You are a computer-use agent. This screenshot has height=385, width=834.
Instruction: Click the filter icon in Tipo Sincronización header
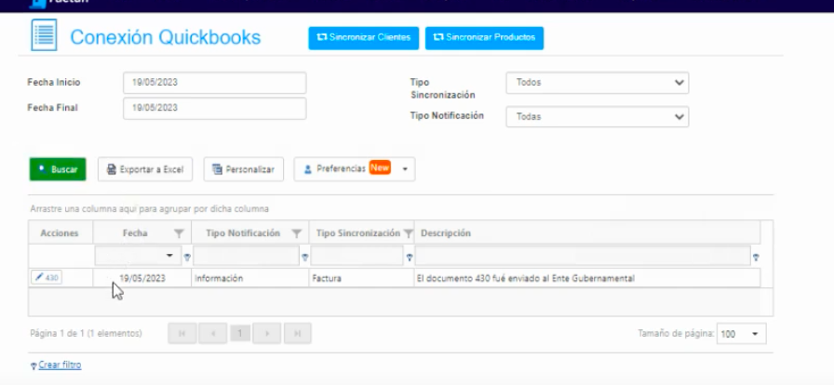[408, 233]
